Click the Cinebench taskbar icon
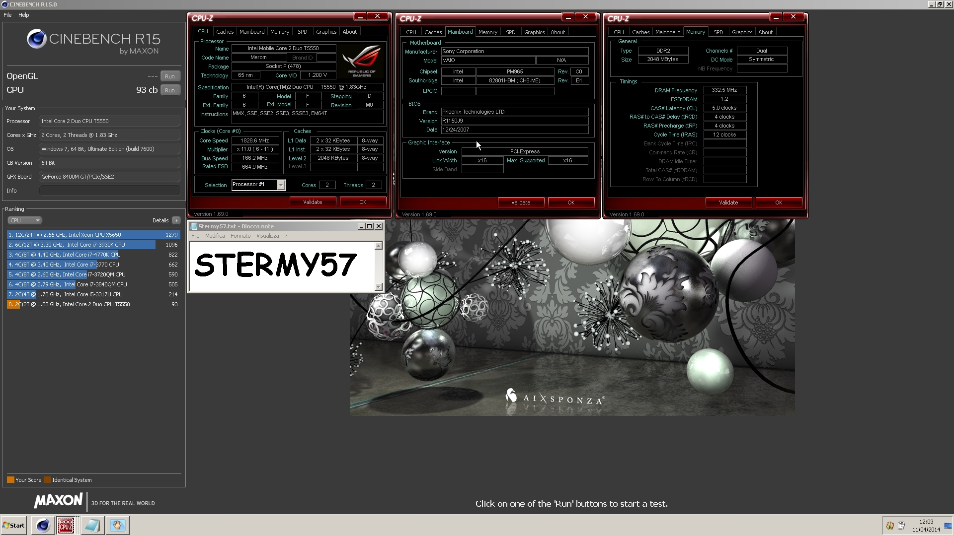Image resolution: width=954 pixels, height=536 pixels. tap(43, 525)
